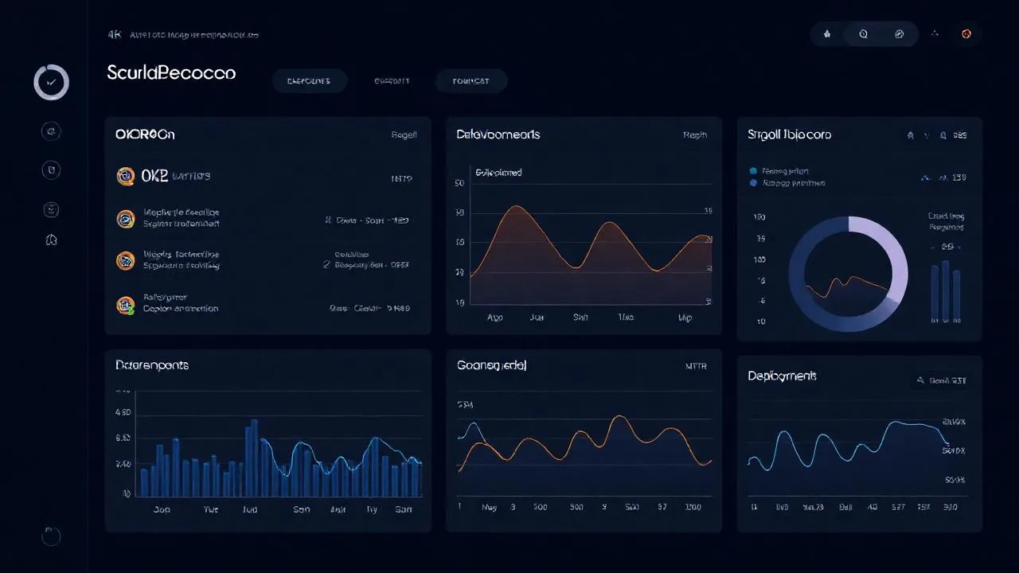Select the third orange round icon in OKOROOn list
Image resolution: width=1019 pixels, height=573 pixels.
pyautogui.click(x=126, y=260)
